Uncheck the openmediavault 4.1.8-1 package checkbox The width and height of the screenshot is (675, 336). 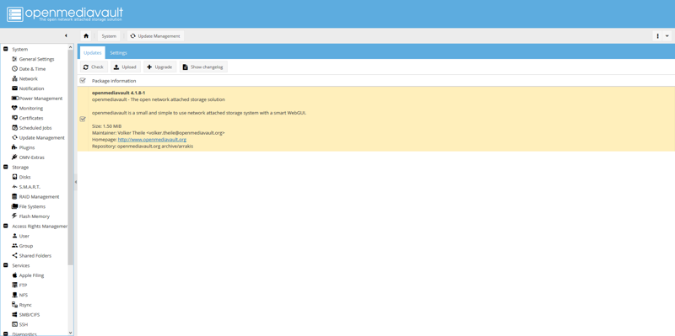click(x=83, y=119)
